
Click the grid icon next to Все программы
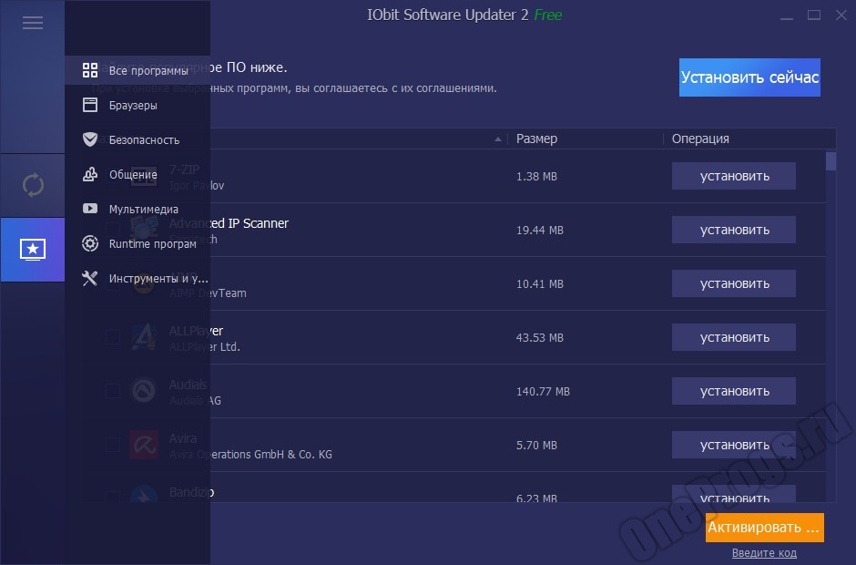point(90,70)
